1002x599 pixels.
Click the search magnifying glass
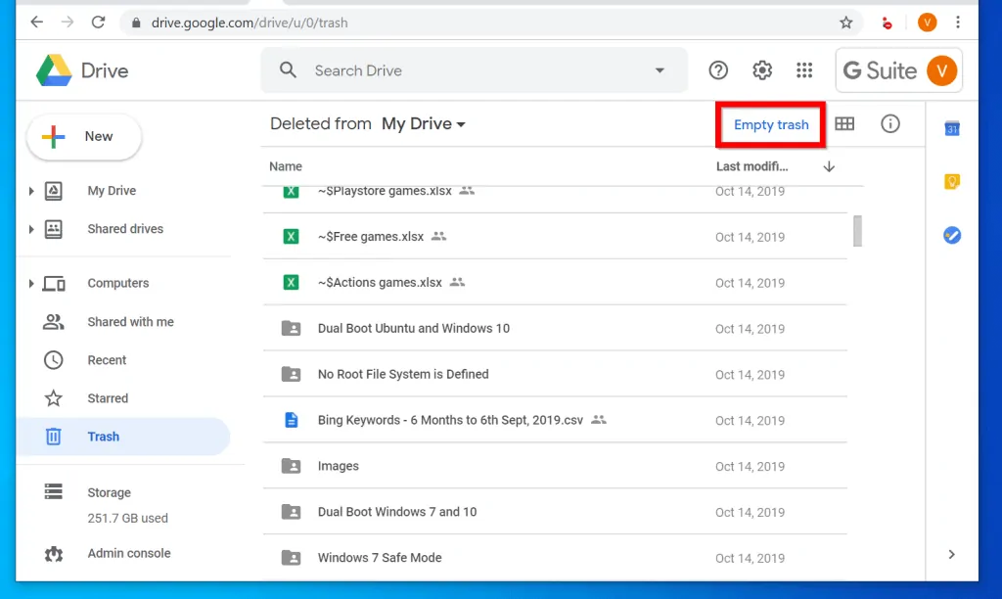point(288,69)
